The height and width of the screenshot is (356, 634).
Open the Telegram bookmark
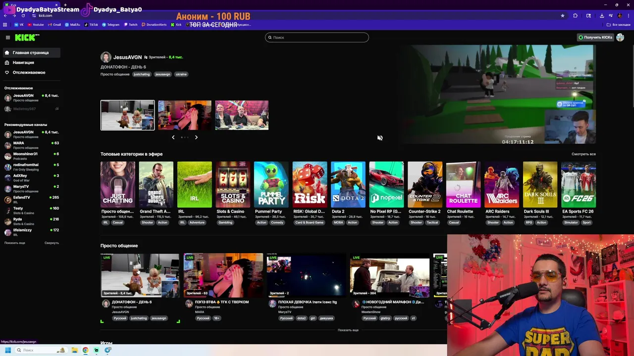(110, 25)
